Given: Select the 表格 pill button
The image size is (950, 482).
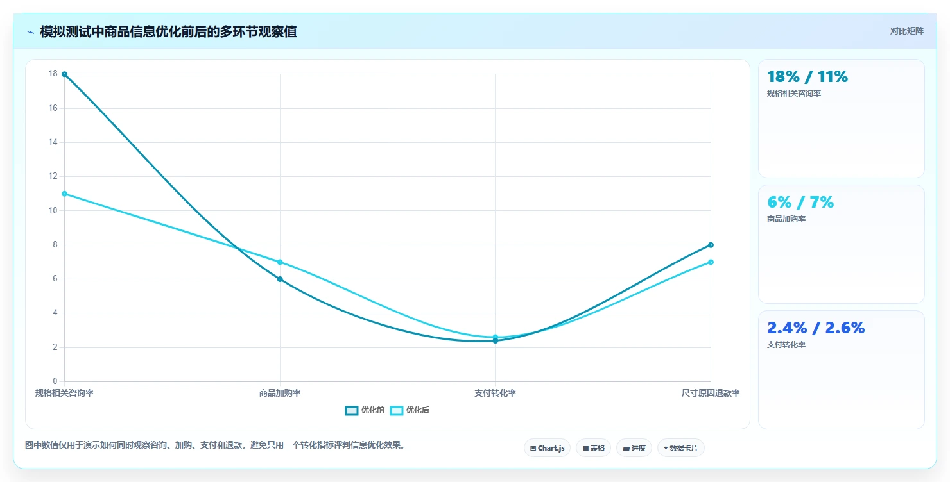Looking at the screenshot, I should pyautogui.click(x=593, y=448).
